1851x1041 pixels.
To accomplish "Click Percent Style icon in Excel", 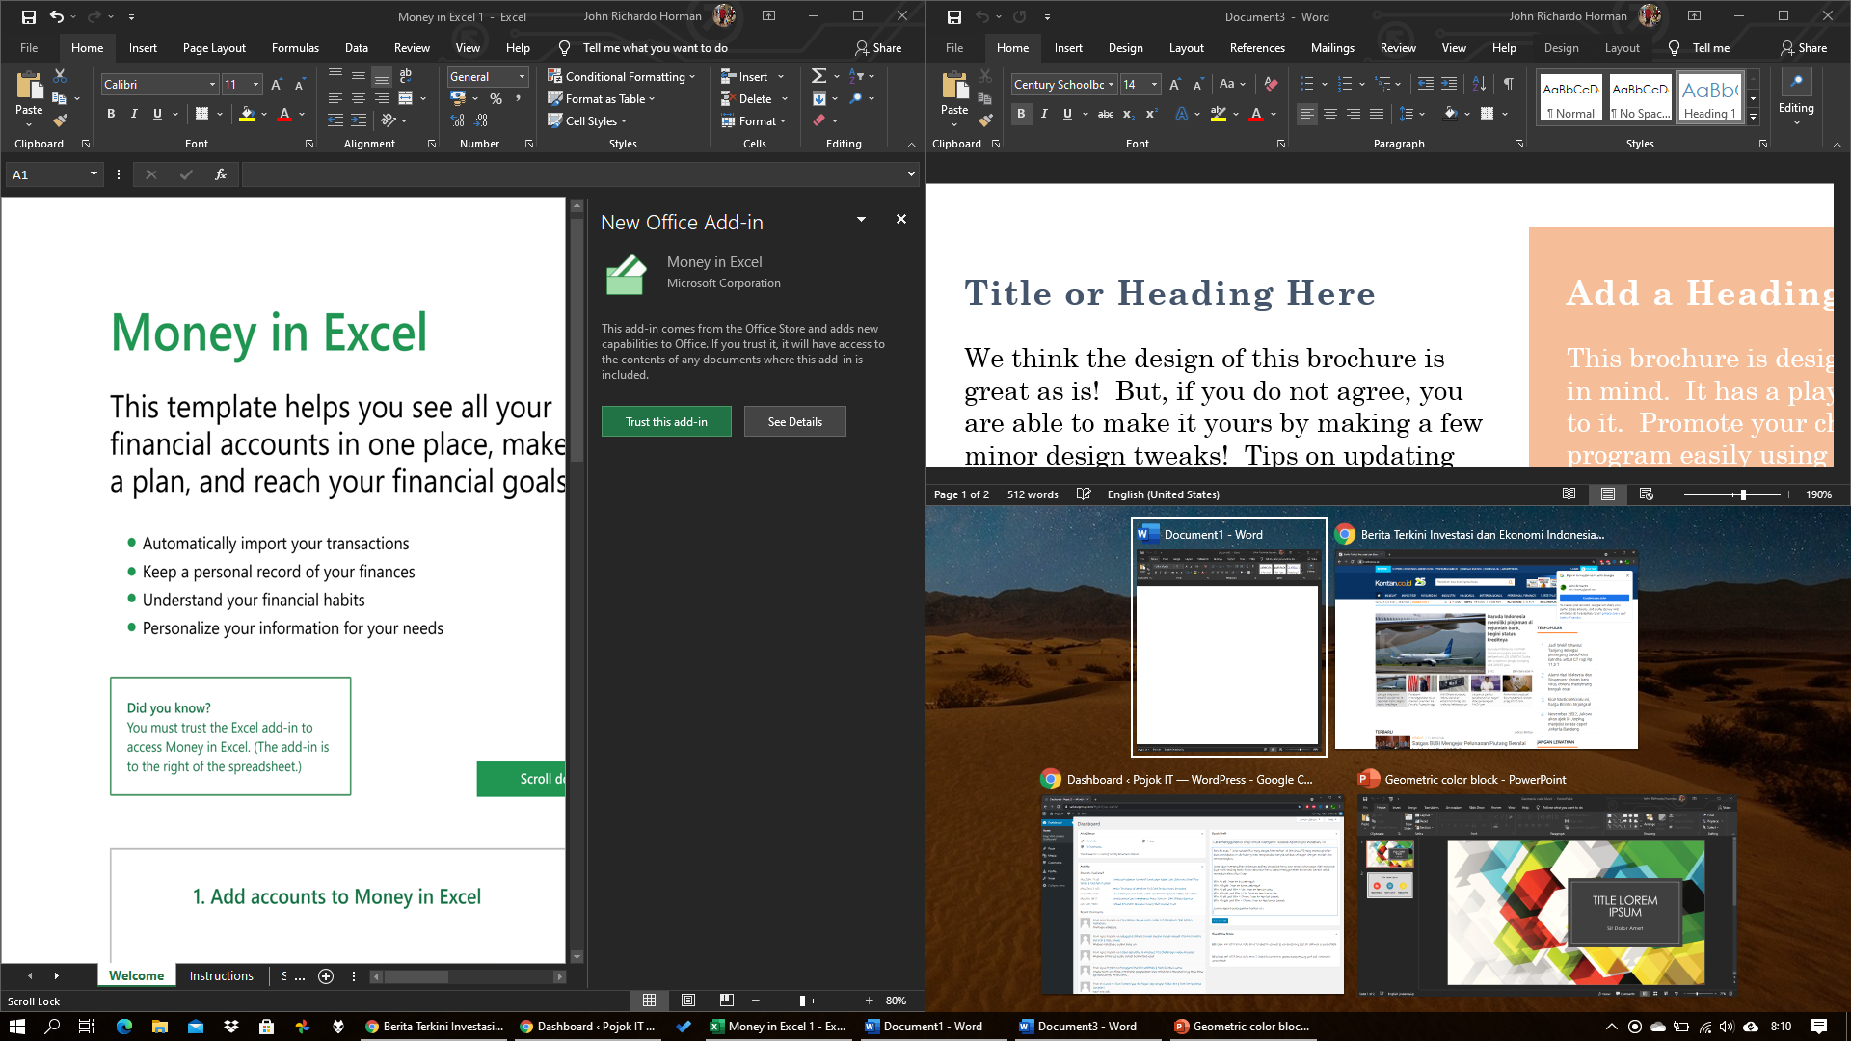I will tap(496, 98).
